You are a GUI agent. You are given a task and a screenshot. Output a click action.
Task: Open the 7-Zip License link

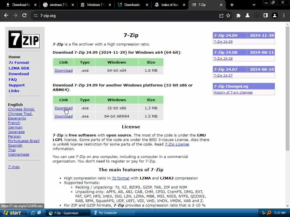[177, 144]
